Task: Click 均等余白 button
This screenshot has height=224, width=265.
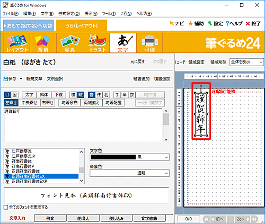Action: point(69,103)
